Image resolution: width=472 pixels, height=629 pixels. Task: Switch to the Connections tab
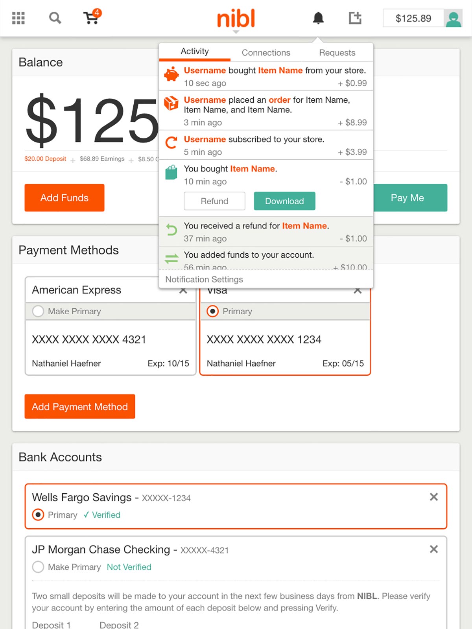point(266,52)
